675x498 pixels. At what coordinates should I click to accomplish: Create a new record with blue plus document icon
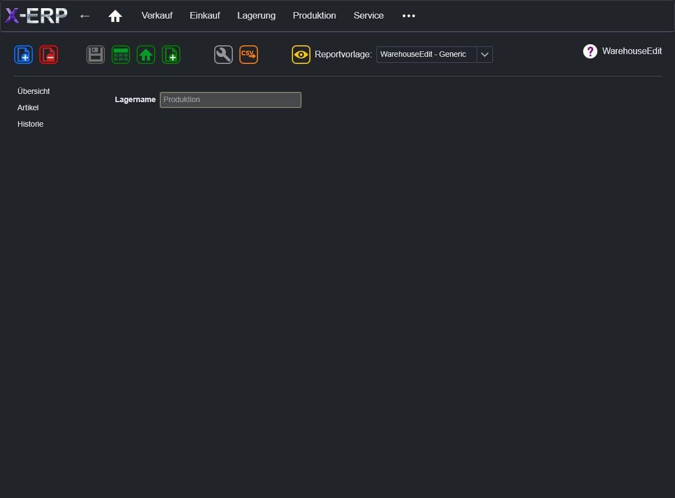(x=24, y=55)
